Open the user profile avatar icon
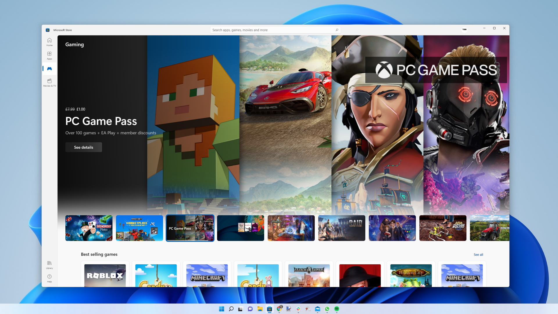 tap(464, 29)
